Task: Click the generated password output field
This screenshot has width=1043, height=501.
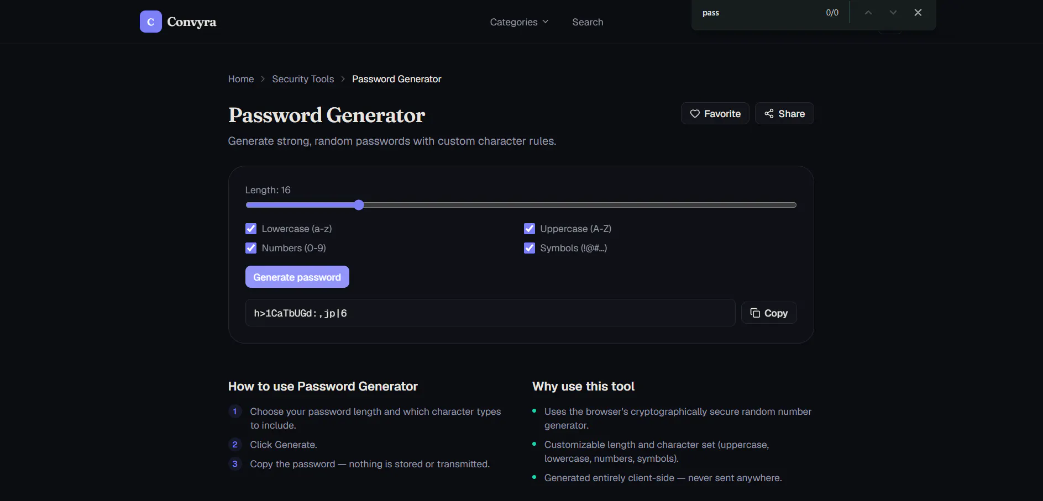Action: pyautogui.click(x=490, y=313)
